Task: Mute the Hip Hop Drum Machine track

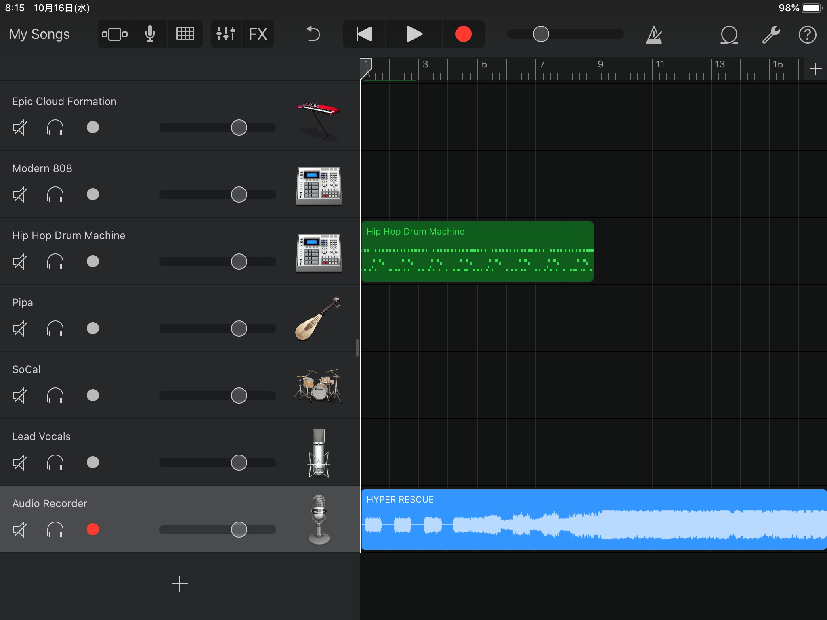Action: pos(20,262)
